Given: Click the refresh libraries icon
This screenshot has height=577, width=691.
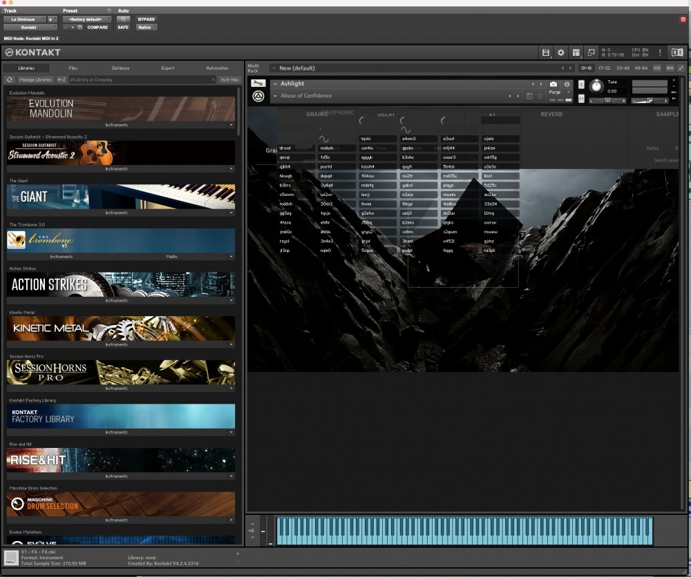Looking at the screenshot, I should pos(10,80).
